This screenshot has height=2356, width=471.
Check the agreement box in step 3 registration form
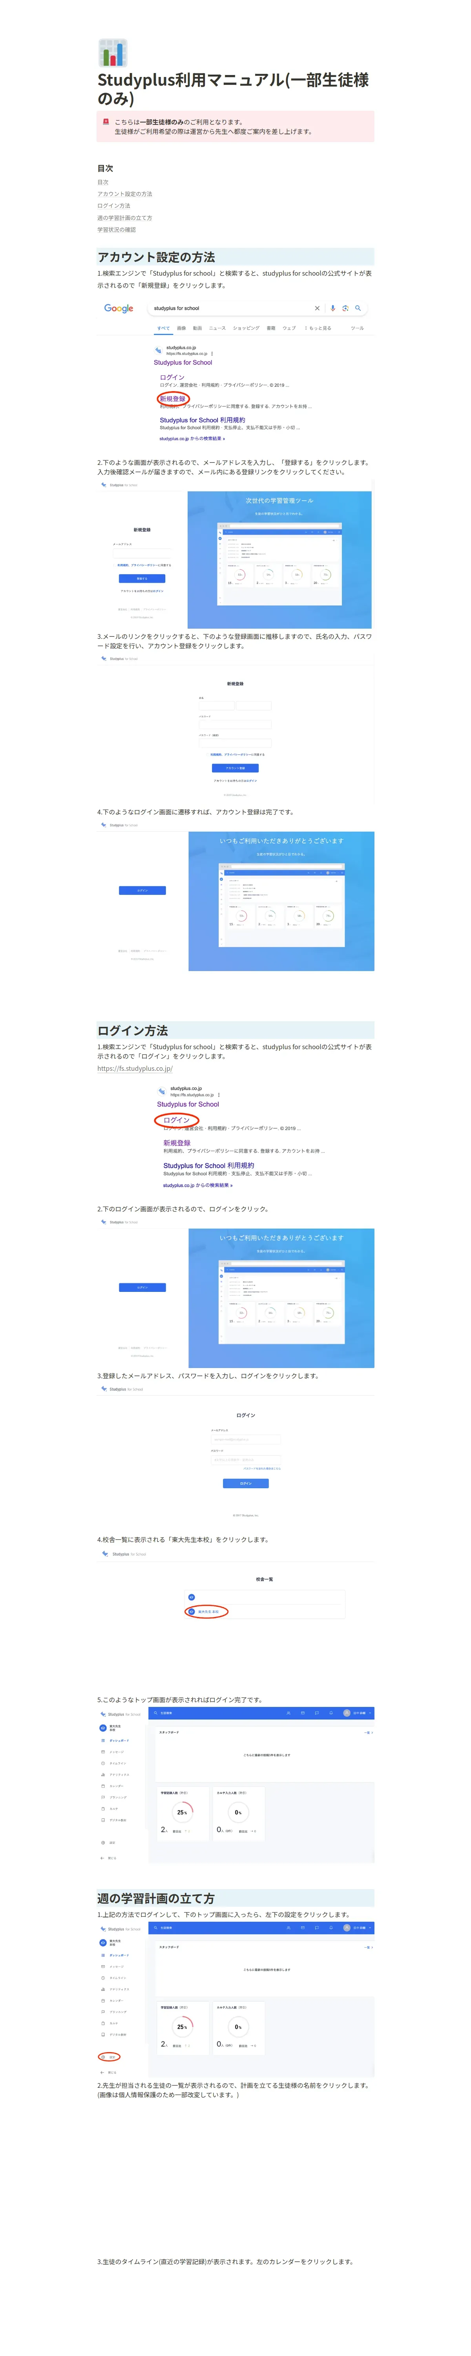pyautogui.click(x=208, y=755)
